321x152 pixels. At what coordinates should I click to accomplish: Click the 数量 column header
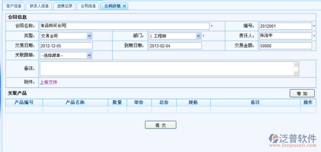click(x=117, y=103)
